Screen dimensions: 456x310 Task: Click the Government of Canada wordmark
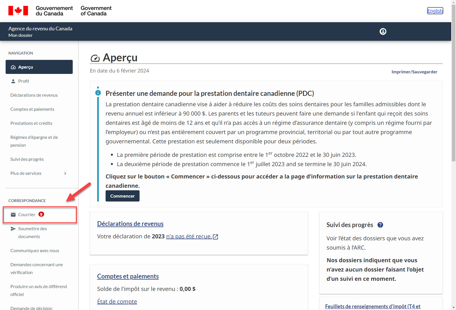pos(96,11)
